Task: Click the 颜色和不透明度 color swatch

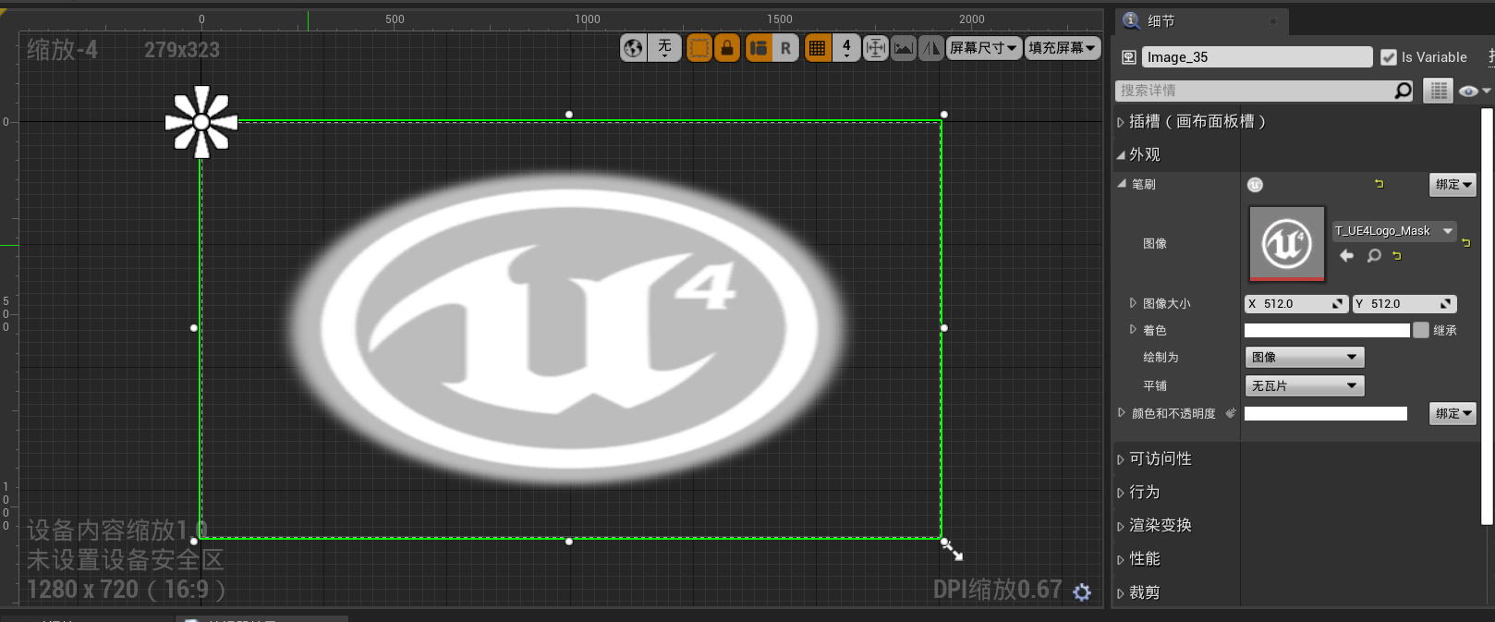Action: [1326, 414]
